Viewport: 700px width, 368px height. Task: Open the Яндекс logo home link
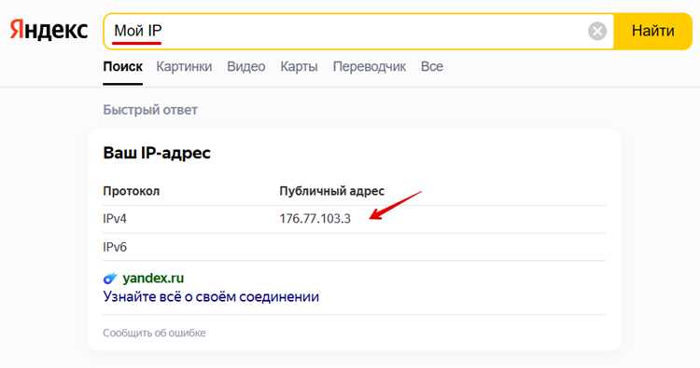[49, 31]
